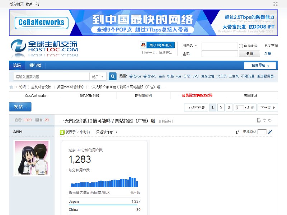Viewport: 287px width, 215px height.
Task: Click the search magnifier icon
Action: (x=113, y=77)
